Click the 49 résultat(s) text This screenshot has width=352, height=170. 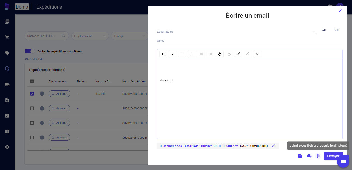pos(33,59)
